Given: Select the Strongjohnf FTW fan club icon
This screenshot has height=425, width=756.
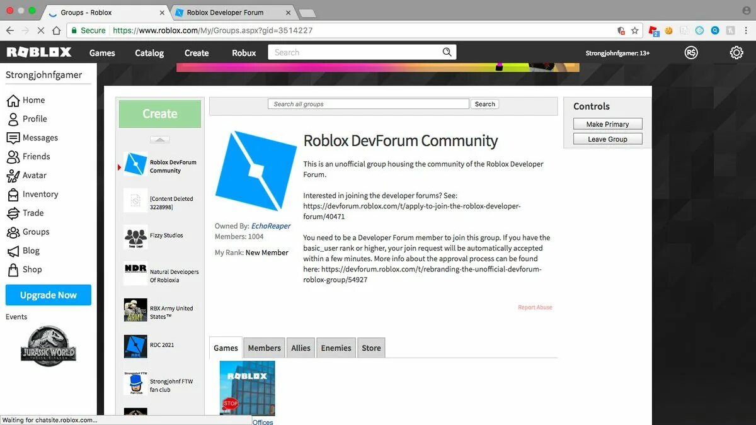Looking at the screenshot, I should pos(135,383).
